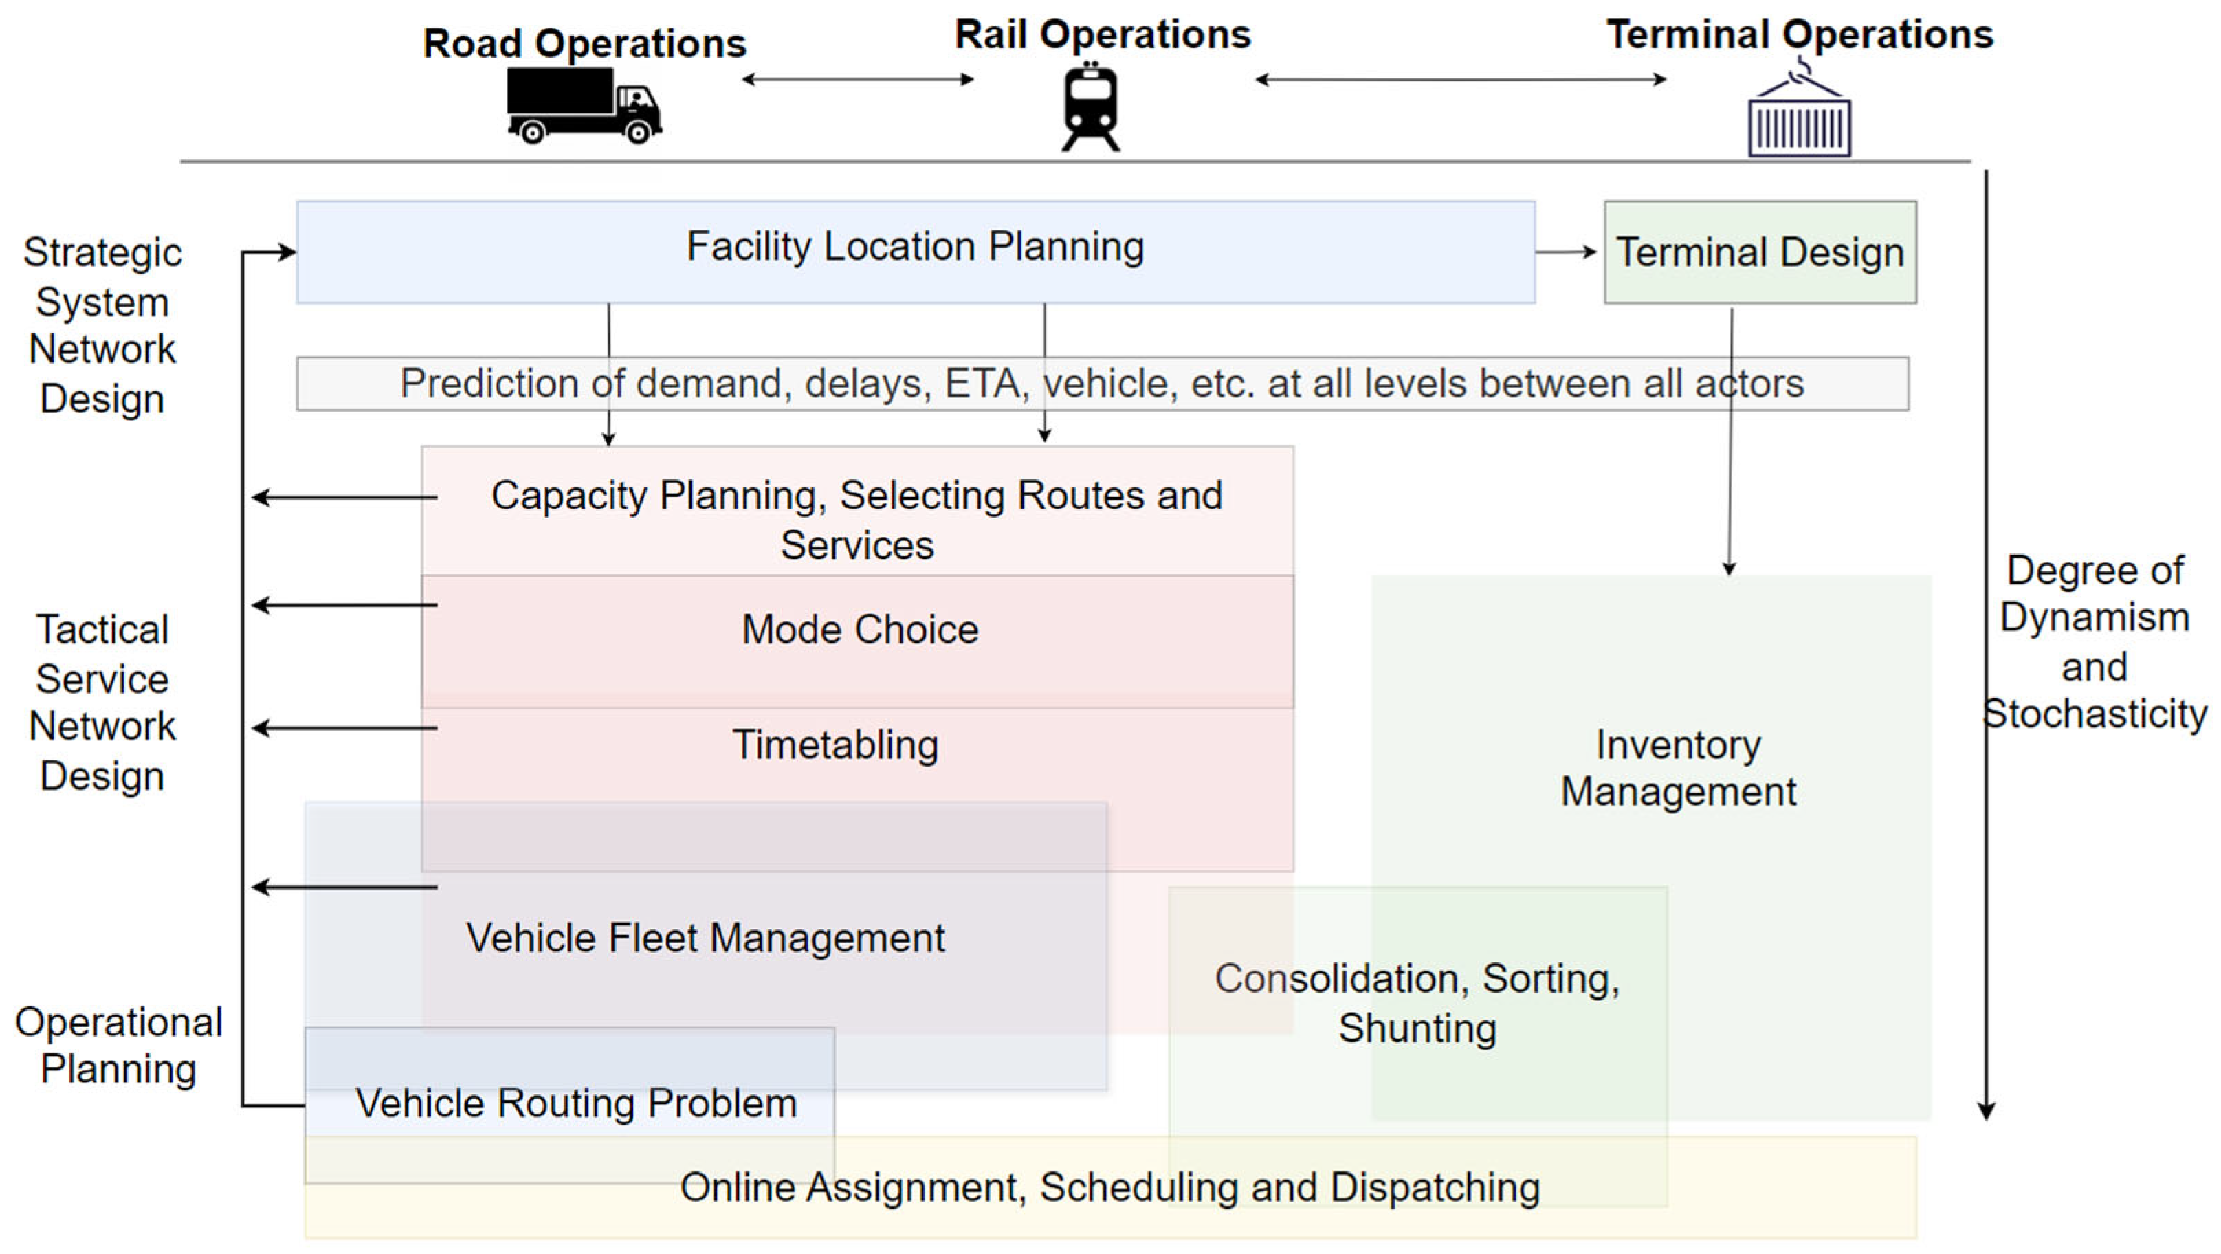Click the Tactical Service Network Design label
Viewport: 2221px width, 1254px height.
[102, 702]
